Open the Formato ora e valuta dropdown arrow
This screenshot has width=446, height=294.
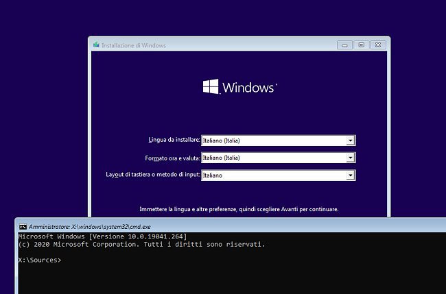click(x=350, y=158)
